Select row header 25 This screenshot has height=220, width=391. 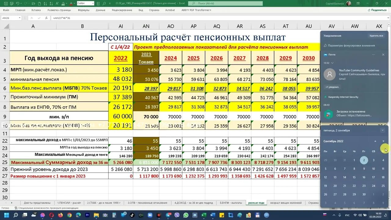coord(5,163)
